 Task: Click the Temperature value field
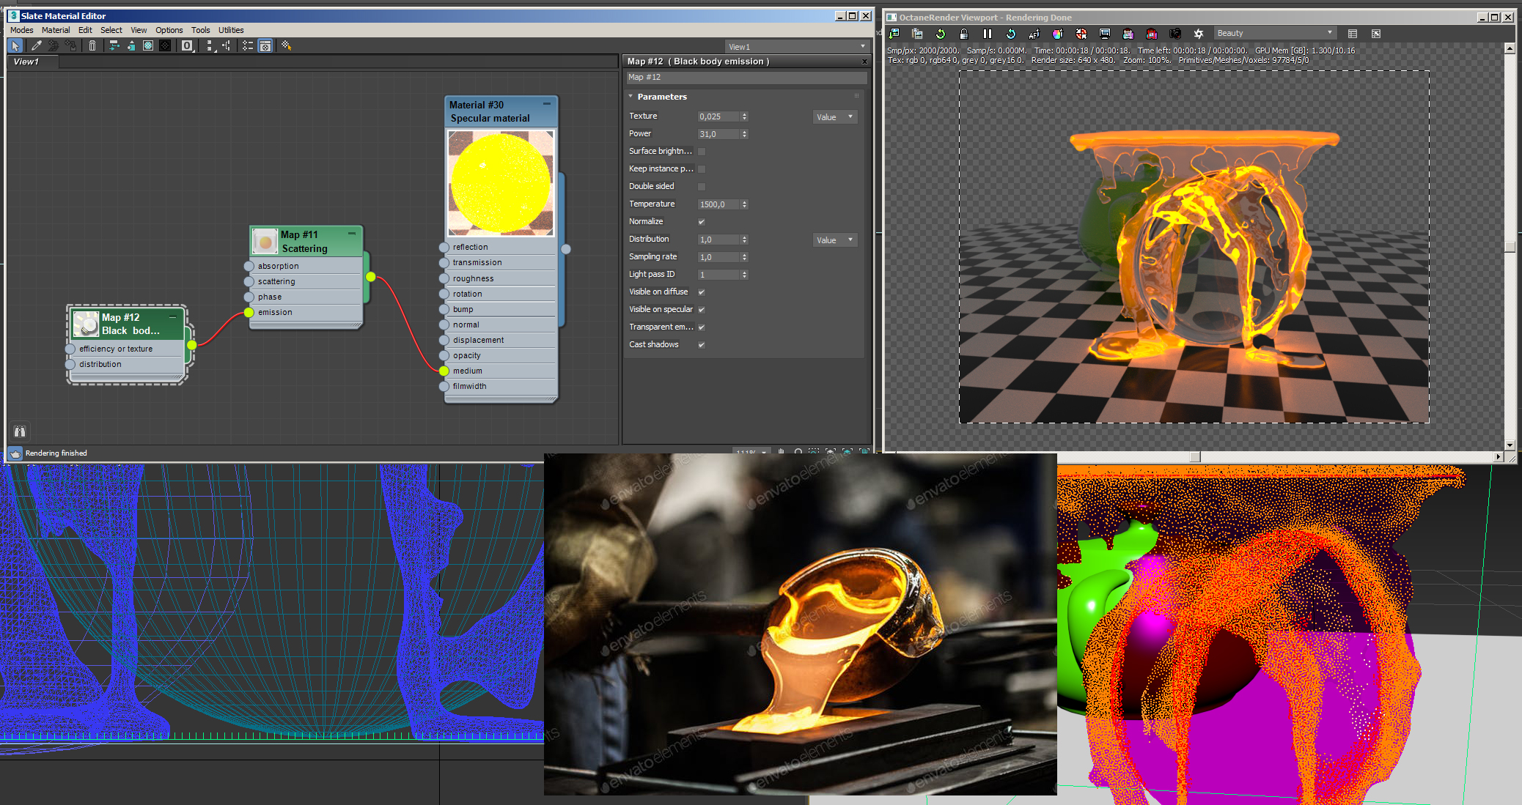click(x=717, y=204)
